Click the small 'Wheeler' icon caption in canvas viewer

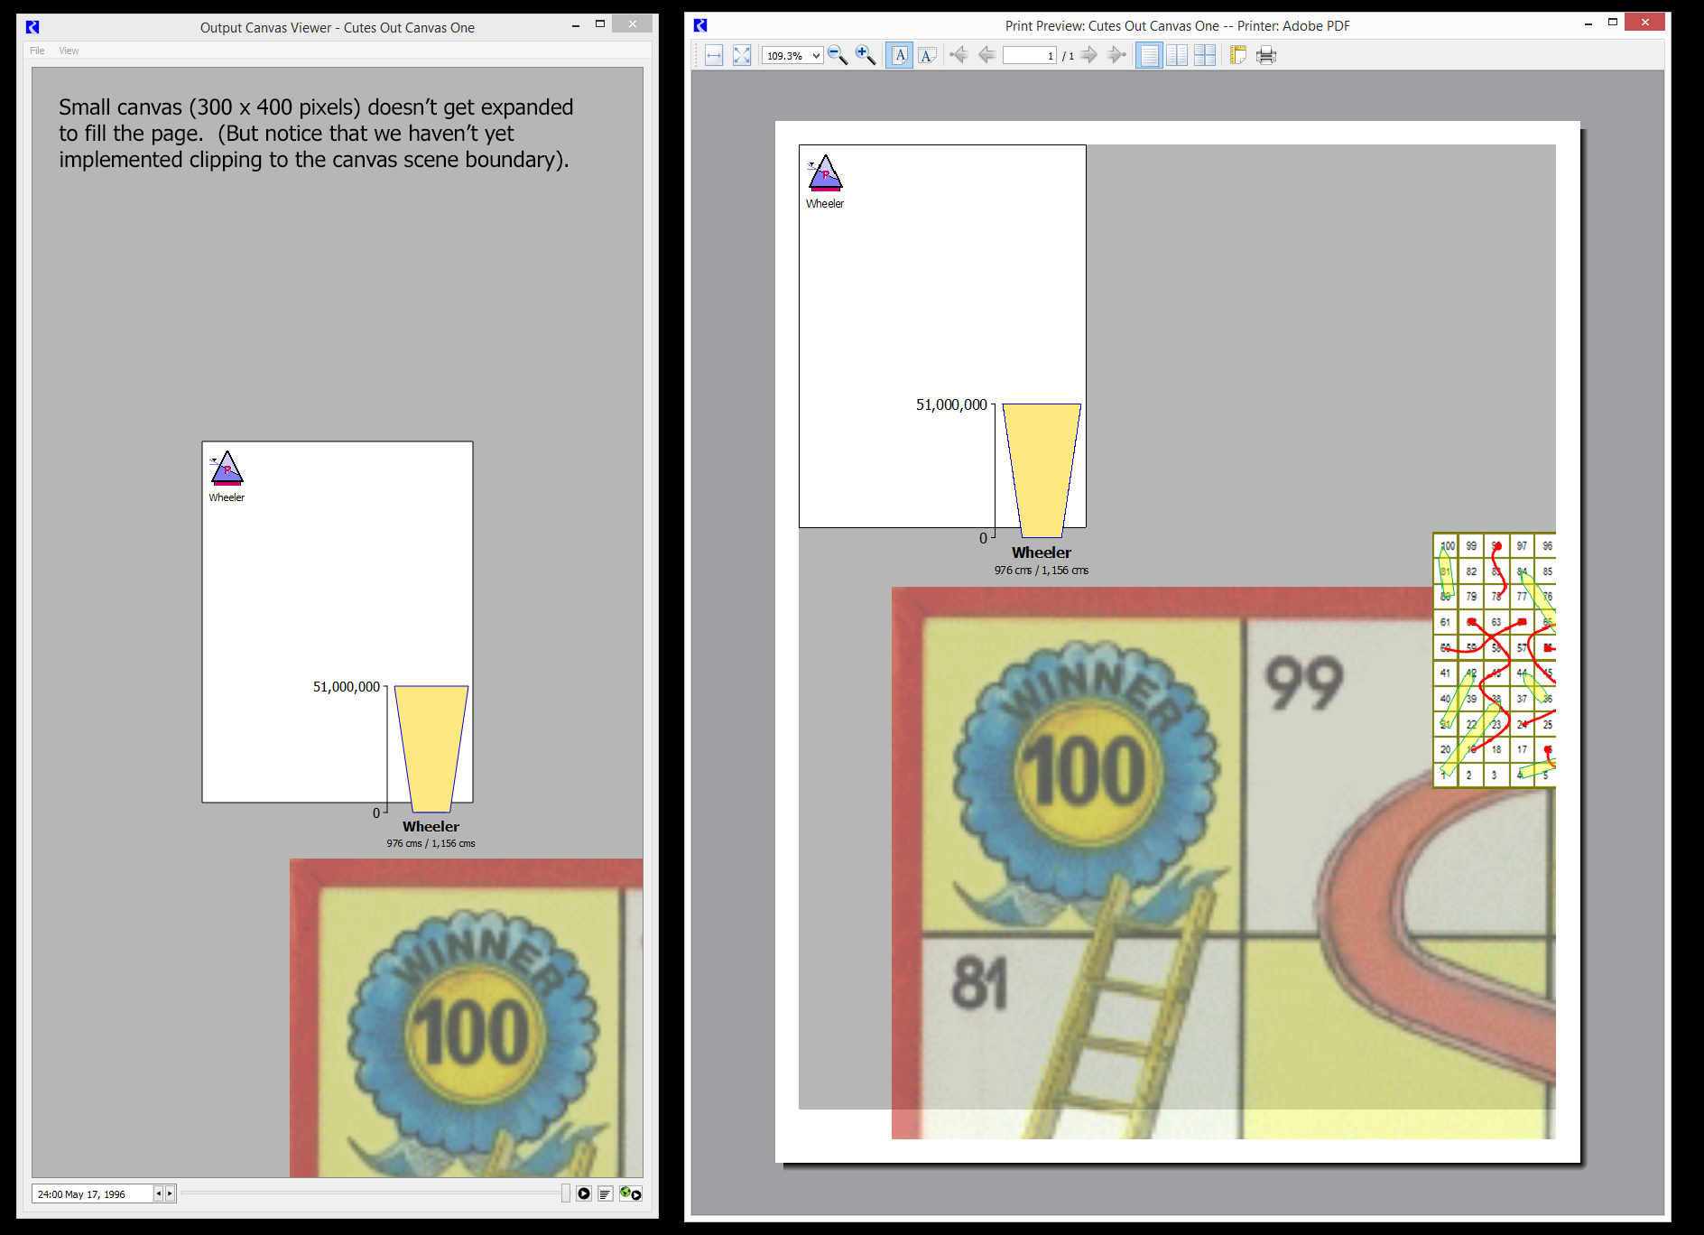pos(227,497)
